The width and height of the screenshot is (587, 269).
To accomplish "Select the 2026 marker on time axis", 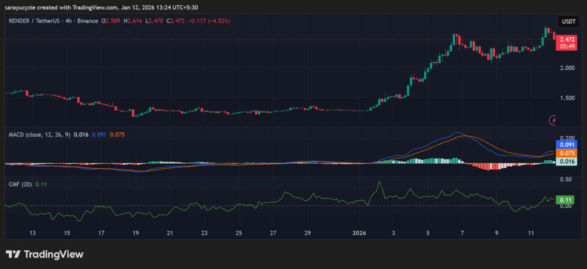I will coord(359,233).
